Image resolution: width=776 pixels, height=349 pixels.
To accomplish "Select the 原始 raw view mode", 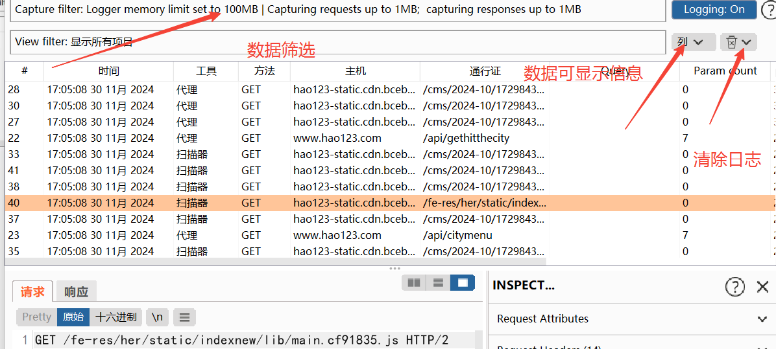I will click(x=73, y=317).
